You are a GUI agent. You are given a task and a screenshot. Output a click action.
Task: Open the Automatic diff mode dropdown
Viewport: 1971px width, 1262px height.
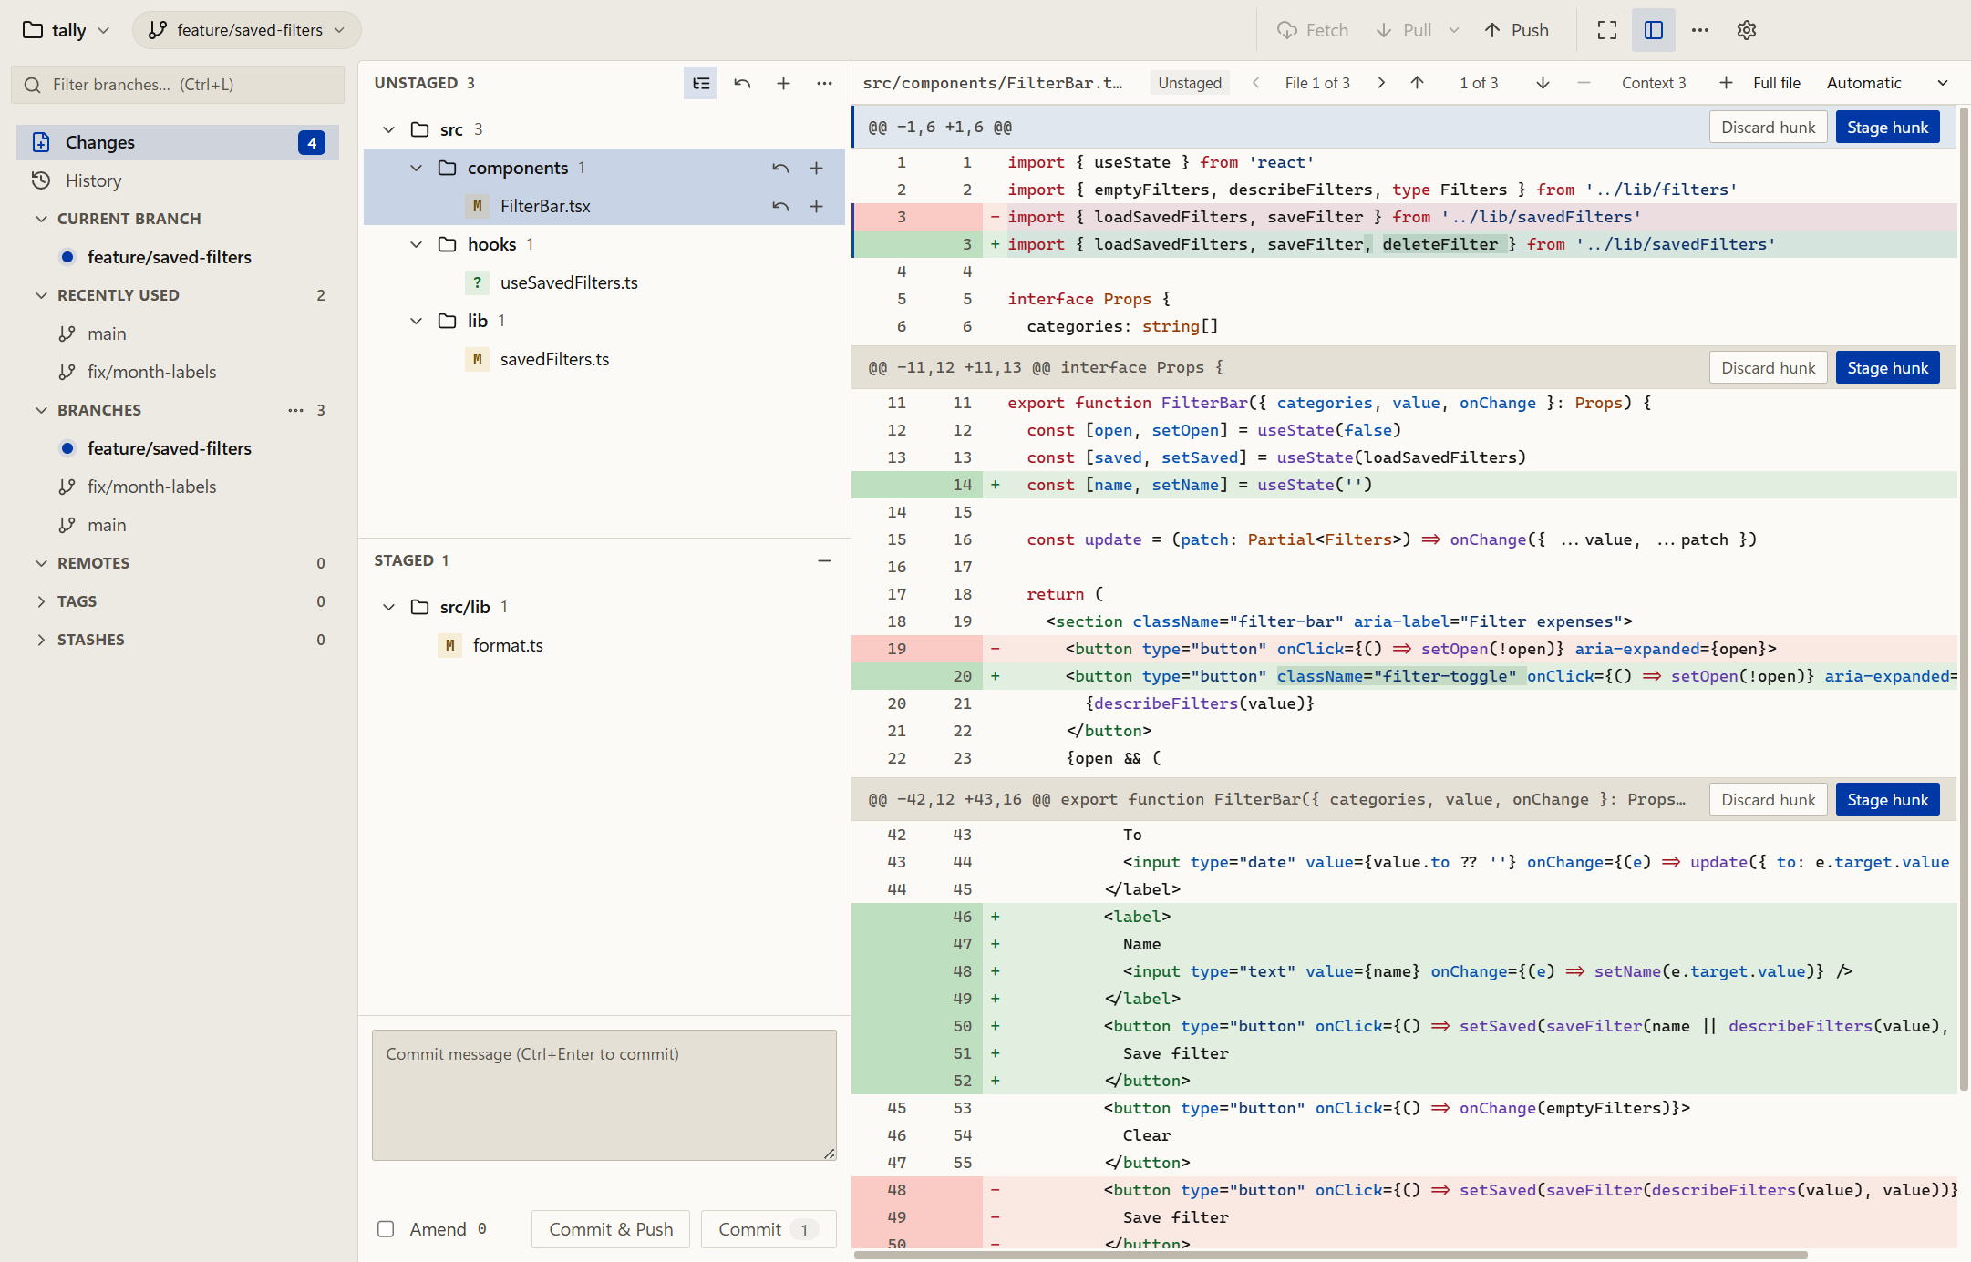(1886, 83)
